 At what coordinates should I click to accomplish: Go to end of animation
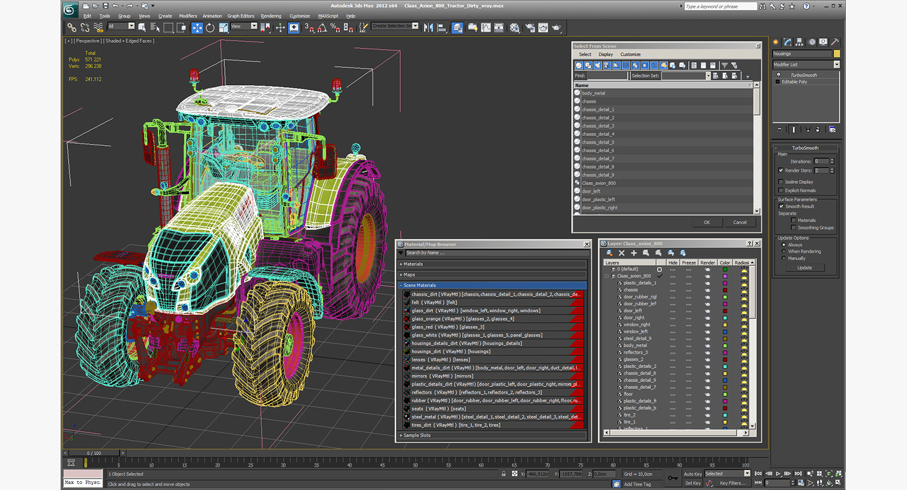(x=798, y=473)
